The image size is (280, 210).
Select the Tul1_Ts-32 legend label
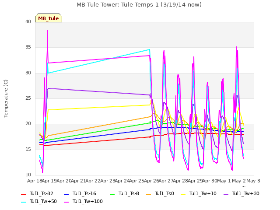tap(42, 193)
